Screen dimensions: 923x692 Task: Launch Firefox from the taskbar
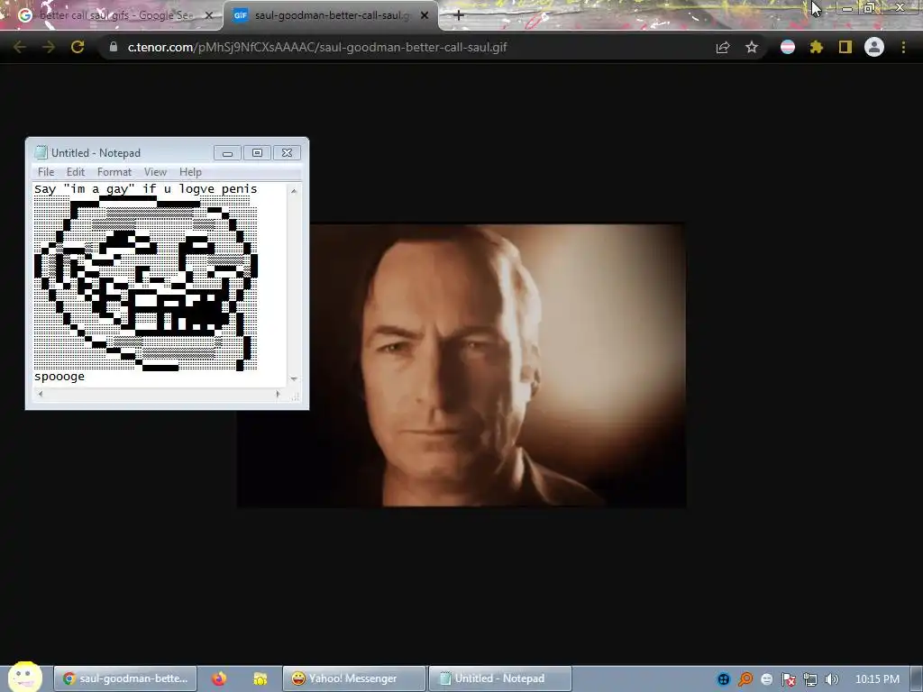coord(219,678)
